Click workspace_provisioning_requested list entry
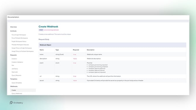196x110 pixels. coord(98,65)
